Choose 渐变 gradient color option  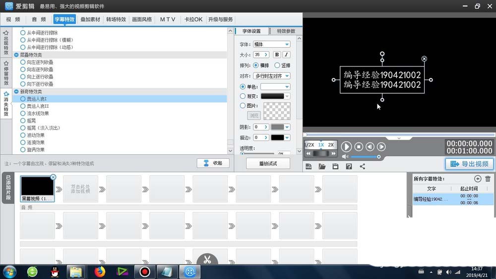coord(243,96)
